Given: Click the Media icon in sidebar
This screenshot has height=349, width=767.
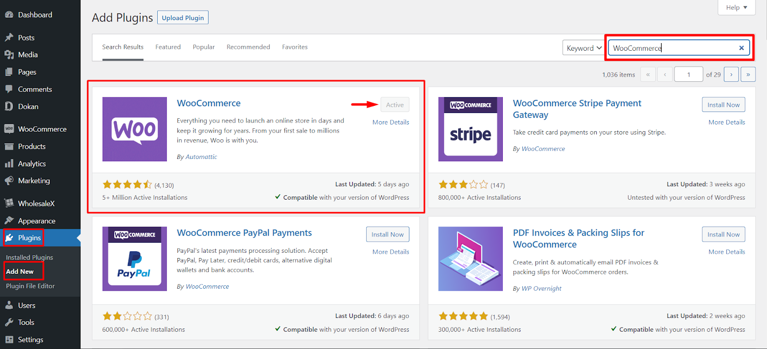Looking at the screenshot, I should tap(9, 55).
